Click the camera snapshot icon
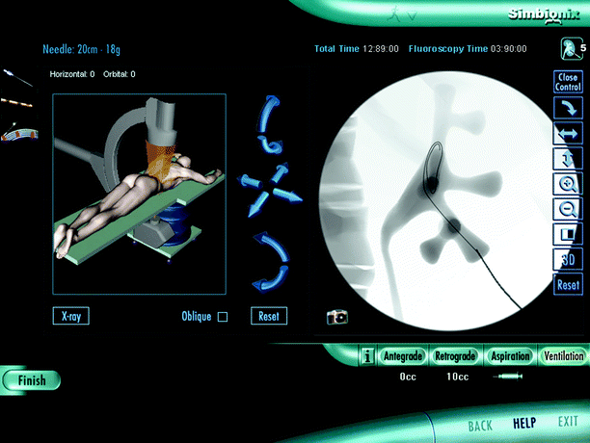This screenshot has height=443, width=590. [337, 316]
